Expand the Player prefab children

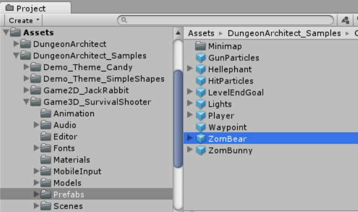click(x=190, y=114)
